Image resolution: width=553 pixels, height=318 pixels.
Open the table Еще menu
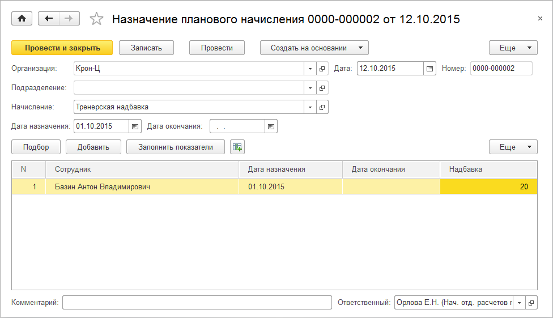pos(513,147)
